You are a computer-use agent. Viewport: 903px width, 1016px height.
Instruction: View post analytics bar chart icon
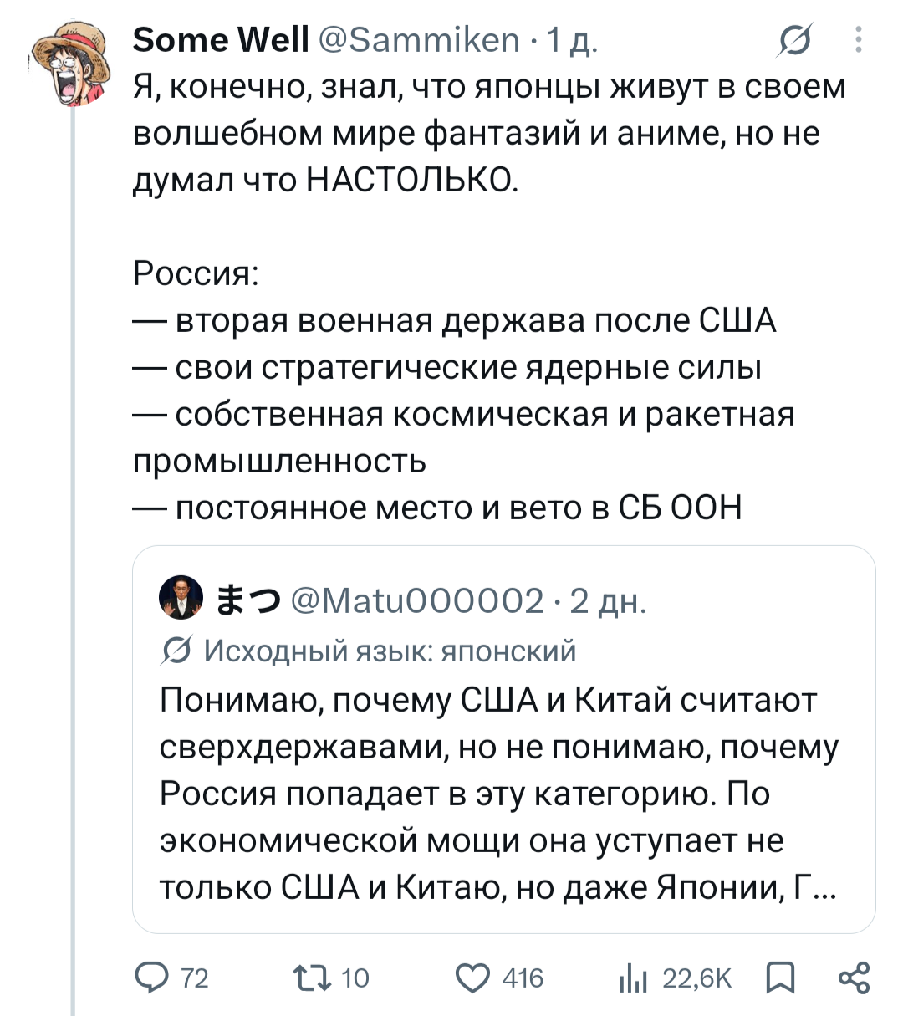point(634,978)
